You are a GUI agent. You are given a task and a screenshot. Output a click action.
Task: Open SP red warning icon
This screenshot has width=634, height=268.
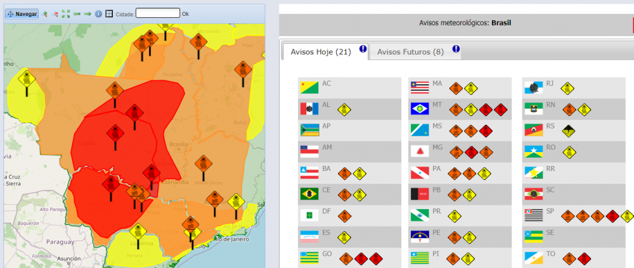(612, 216)
